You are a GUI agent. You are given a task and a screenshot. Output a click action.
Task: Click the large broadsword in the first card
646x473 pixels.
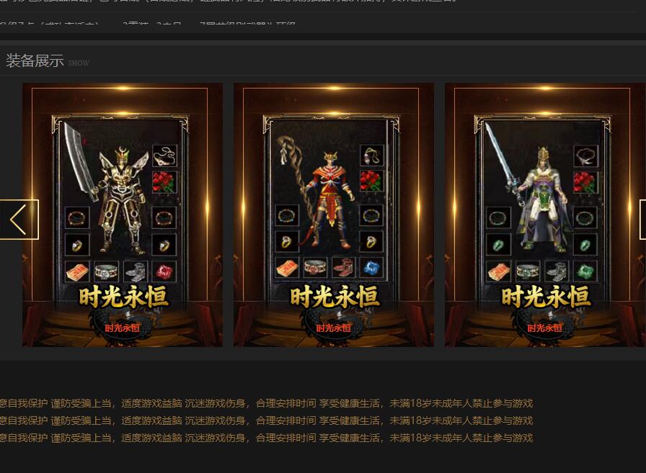pos(79,162)
